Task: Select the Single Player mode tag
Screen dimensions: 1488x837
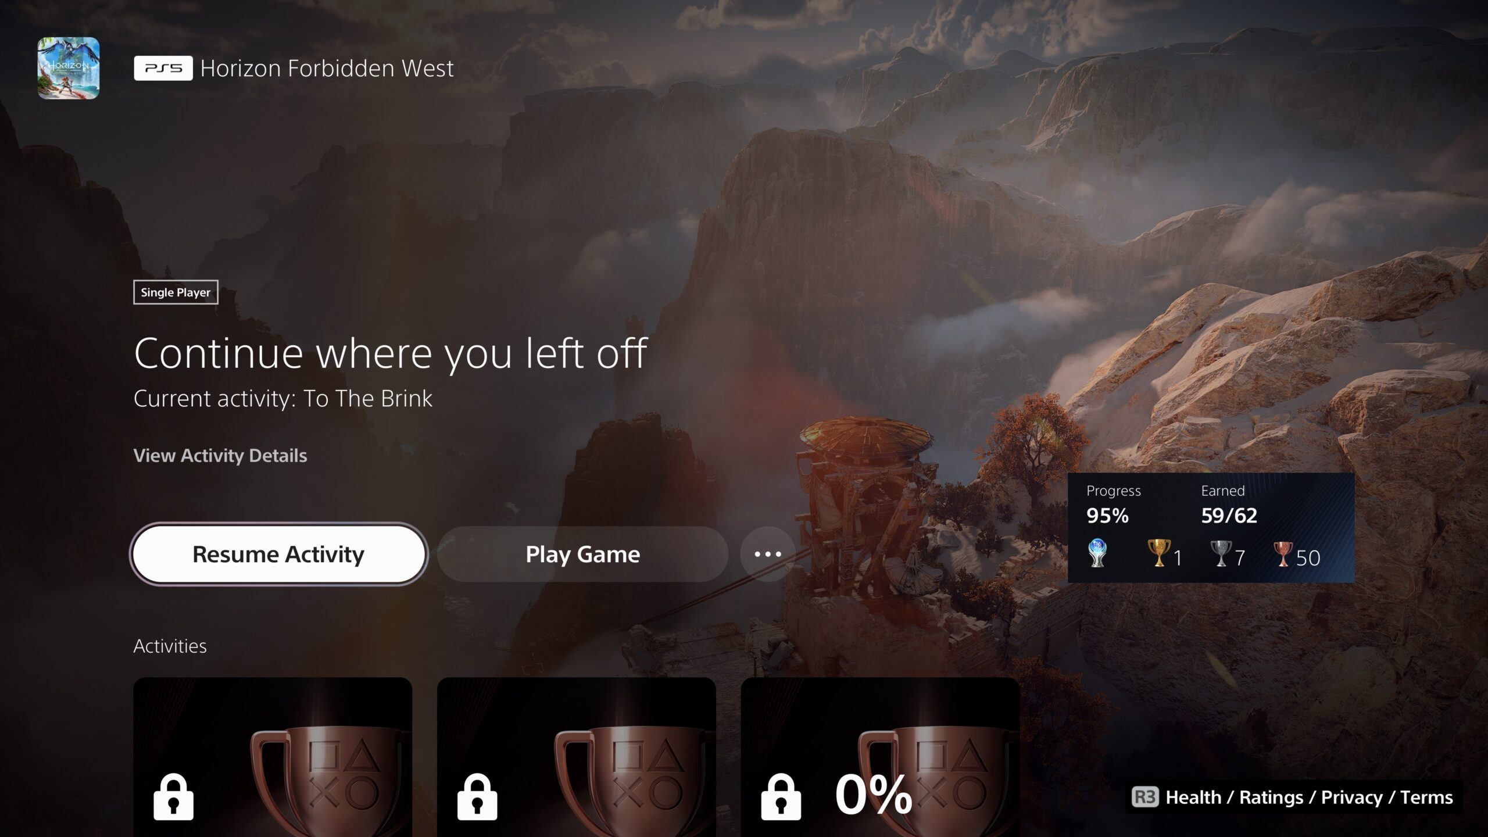Action: [x=176, y=292]
